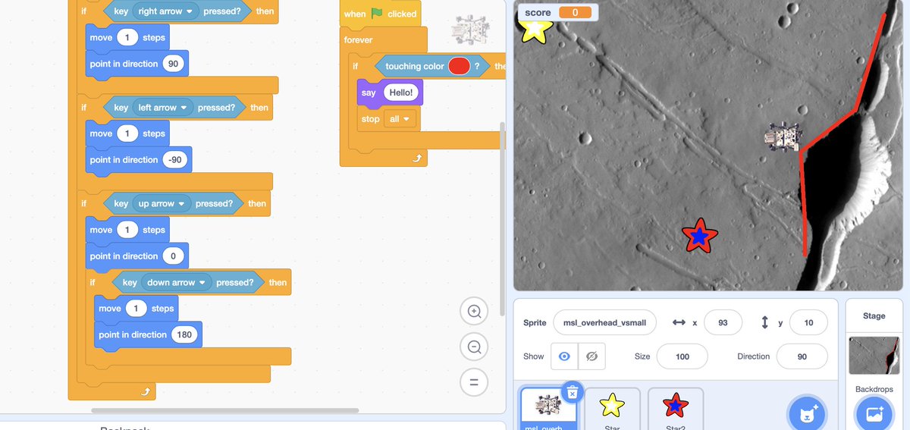The width and height of the screenshot is (910, 430).
Task: Click the red blue star on stage
Action: [699, 237]
